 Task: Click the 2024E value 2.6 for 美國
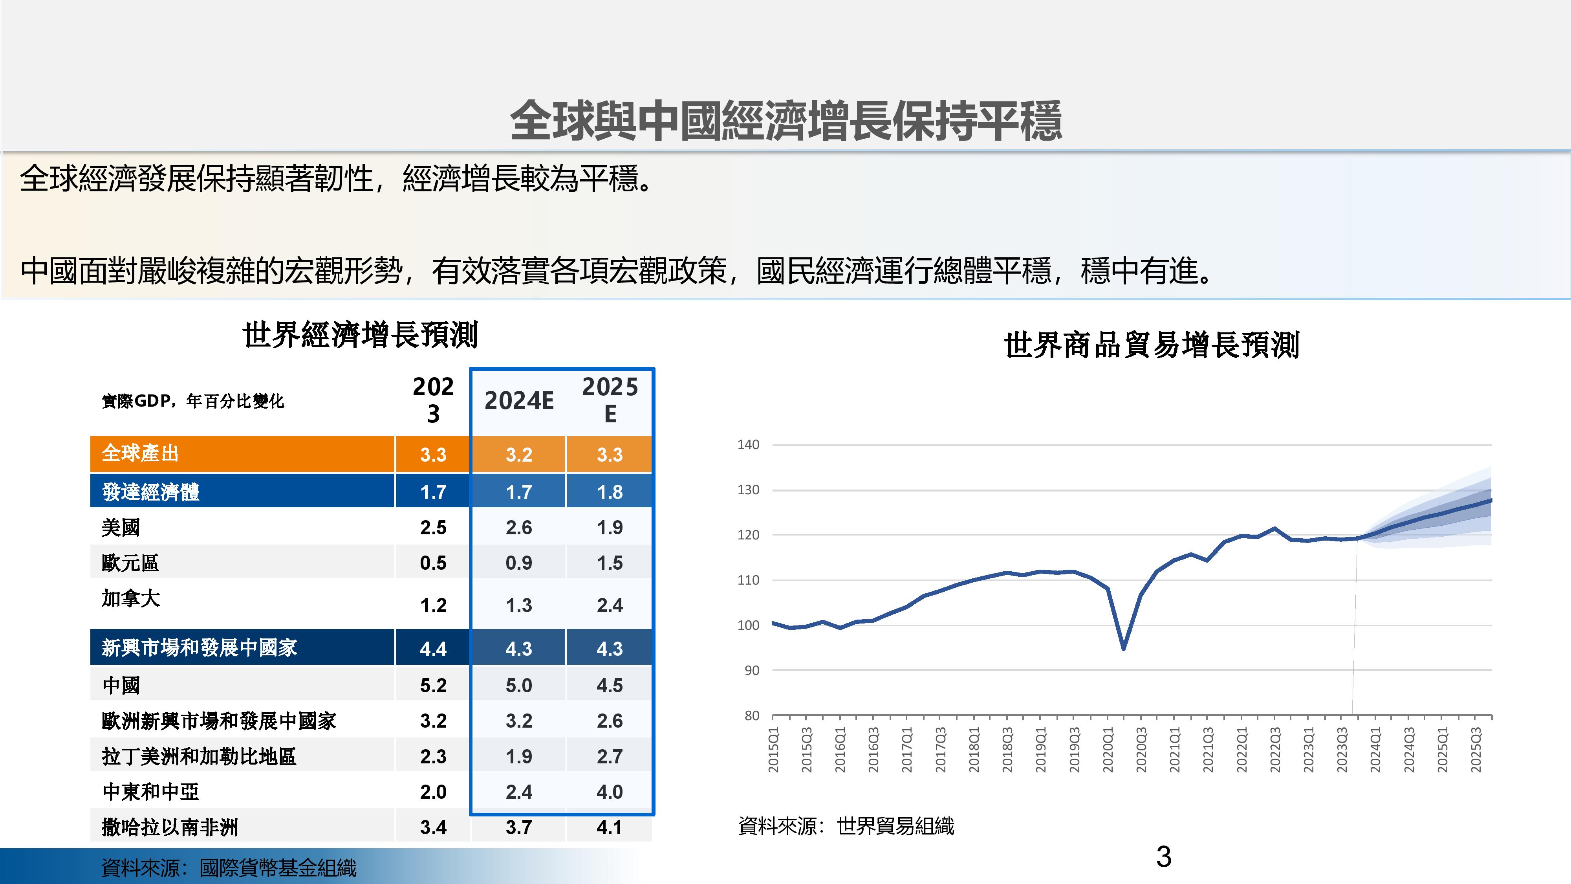click(x=519, y=527)
